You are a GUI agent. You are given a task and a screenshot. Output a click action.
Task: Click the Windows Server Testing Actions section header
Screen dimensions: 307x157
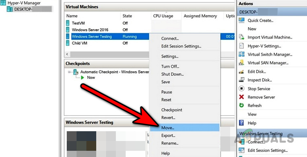pyautogui.click(x=272, y=133)
